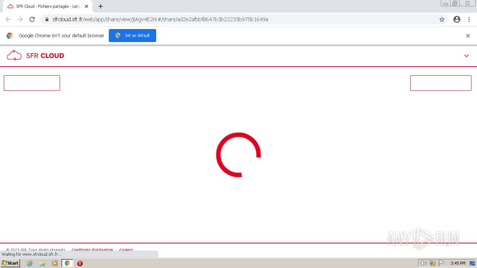The image size is (477, 268).
Task: Click the clock showing 3:45 PM
Action: pyautogui.click(x=458, y=263)
